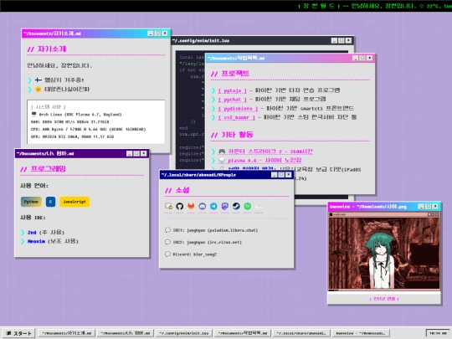This screenshot has height=339, width=452.
Task: Click the '헬싱키 거주중!' line
Action: [x=64, y=80]
